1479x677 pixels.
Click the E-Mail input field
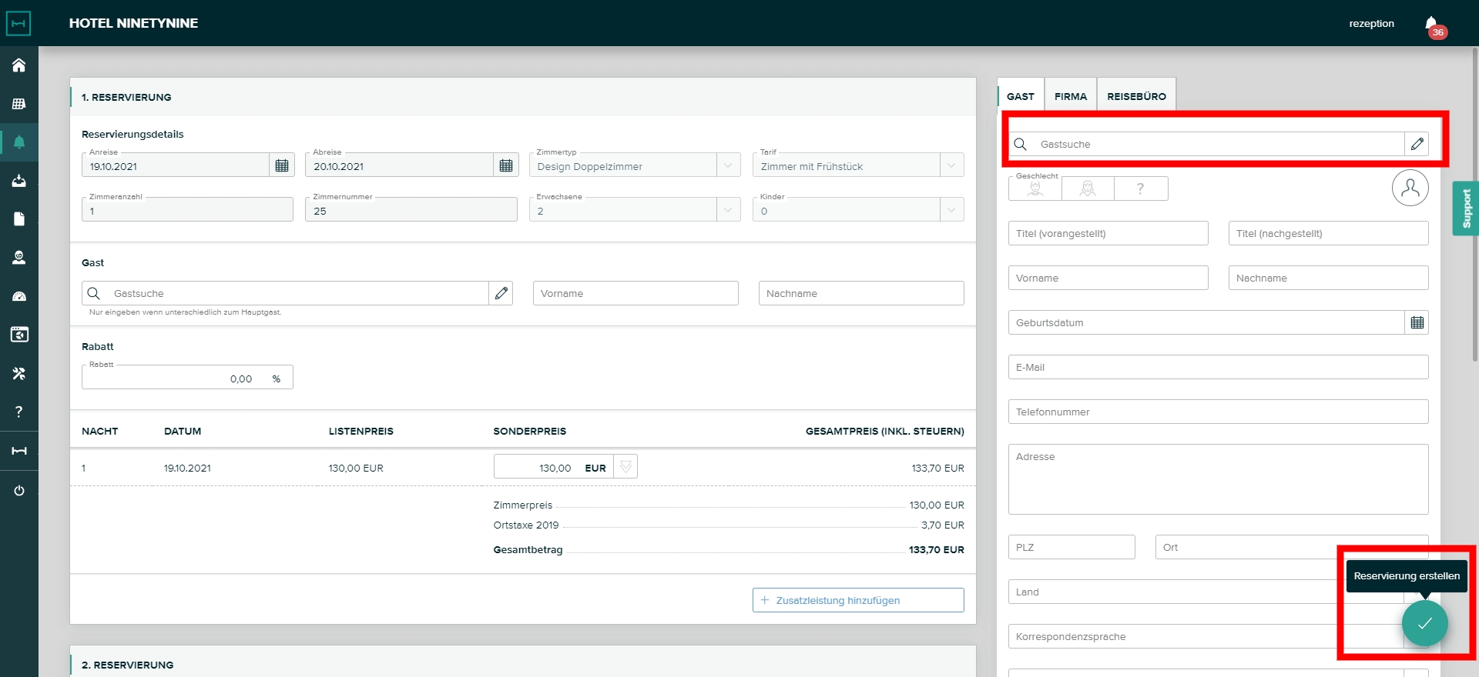(x=1217, y=367)
